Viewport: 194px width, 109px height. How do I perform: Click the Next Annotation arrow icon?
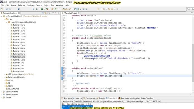98,9
